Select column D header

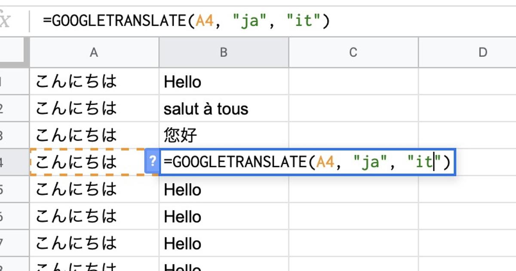(467, 52)
